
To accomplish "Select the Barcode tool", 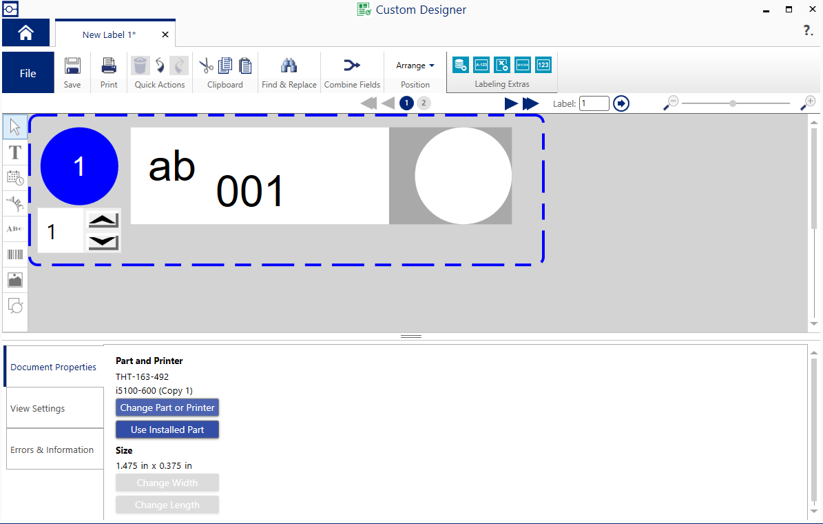I will [15, 254].
